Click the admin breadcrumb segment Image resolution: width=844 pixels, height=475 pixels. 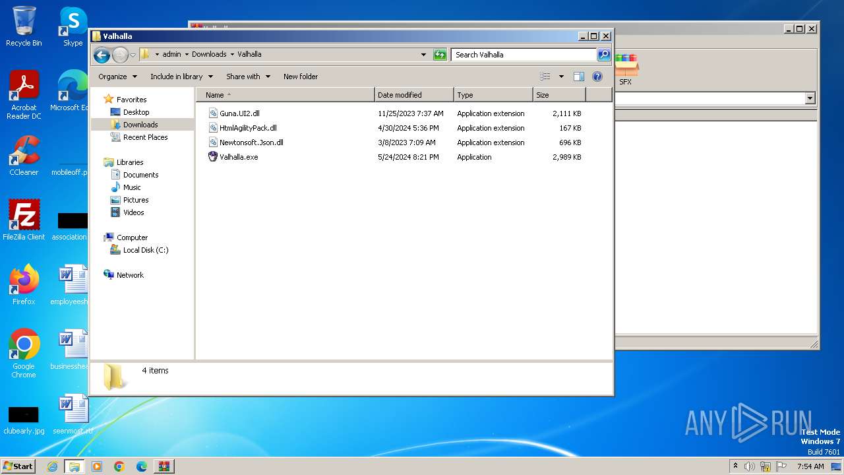171,55
